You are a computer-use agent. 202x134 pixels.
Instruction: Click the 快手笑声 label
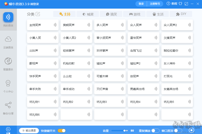pos(35,76)
